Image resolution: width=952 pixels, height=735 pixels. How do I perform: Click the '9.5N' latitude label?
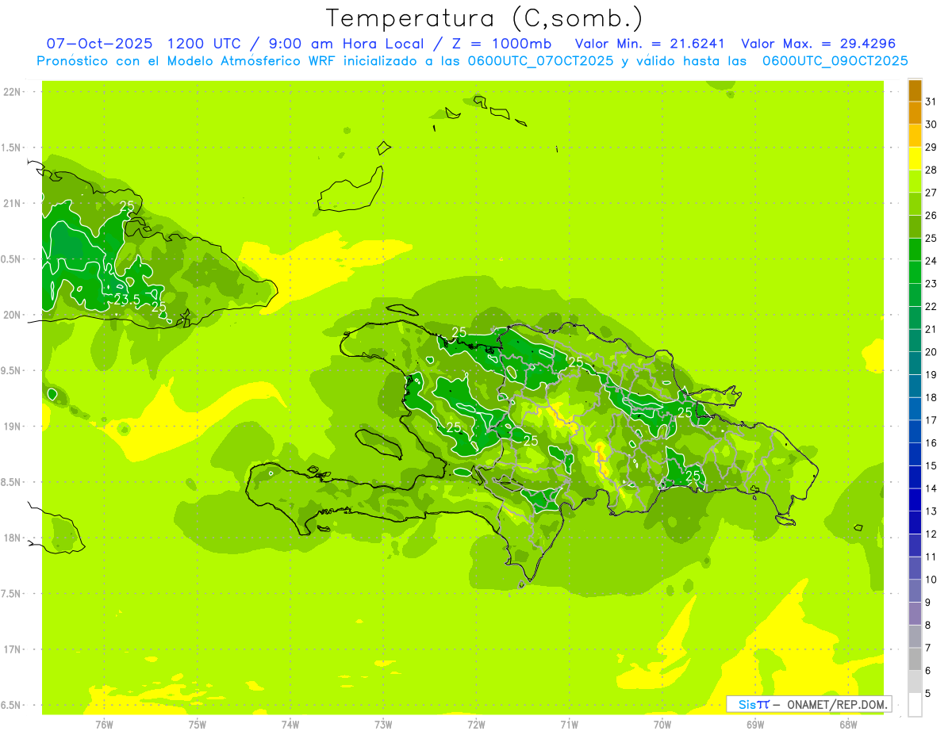12,370
